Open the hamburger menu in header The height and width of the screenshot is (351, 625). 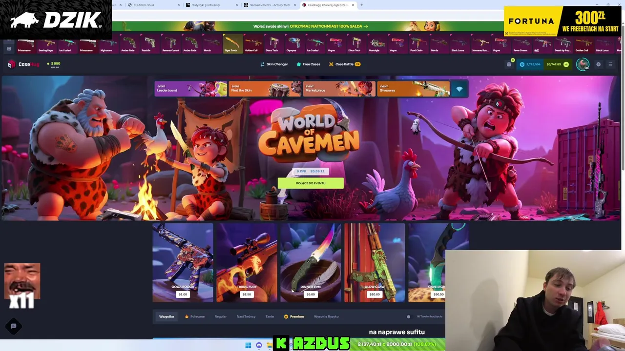click(x=610, y=64)
